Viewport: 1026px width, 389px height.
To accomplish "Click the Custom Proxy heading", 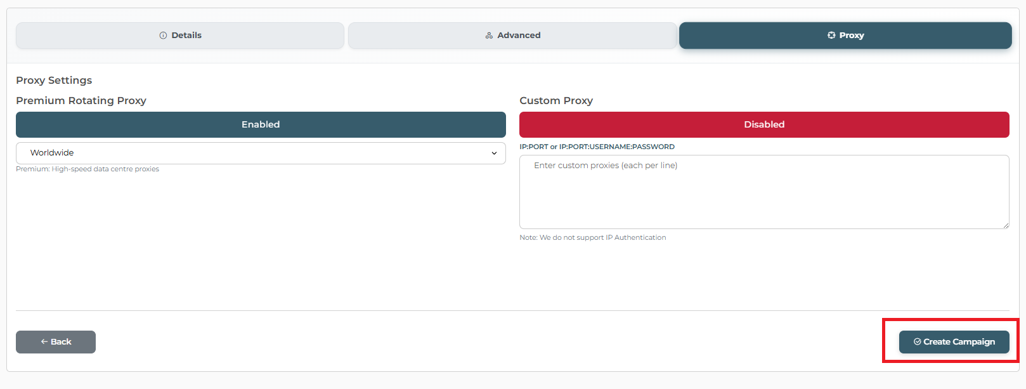I will pos(556,101).
